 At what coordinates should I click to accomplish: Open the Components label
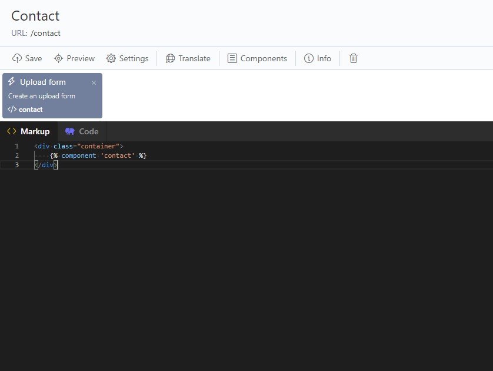click(264, 59)
